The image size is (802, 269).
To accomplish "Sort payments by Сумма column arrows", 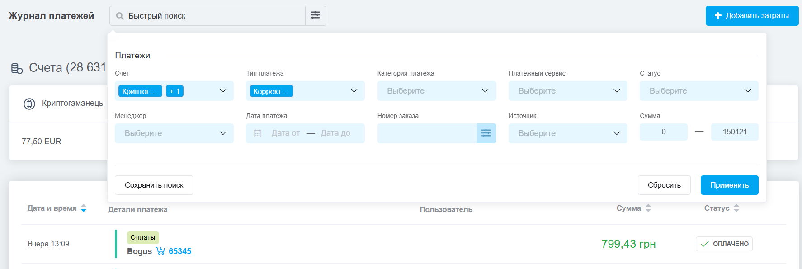I will click(648, 208).
